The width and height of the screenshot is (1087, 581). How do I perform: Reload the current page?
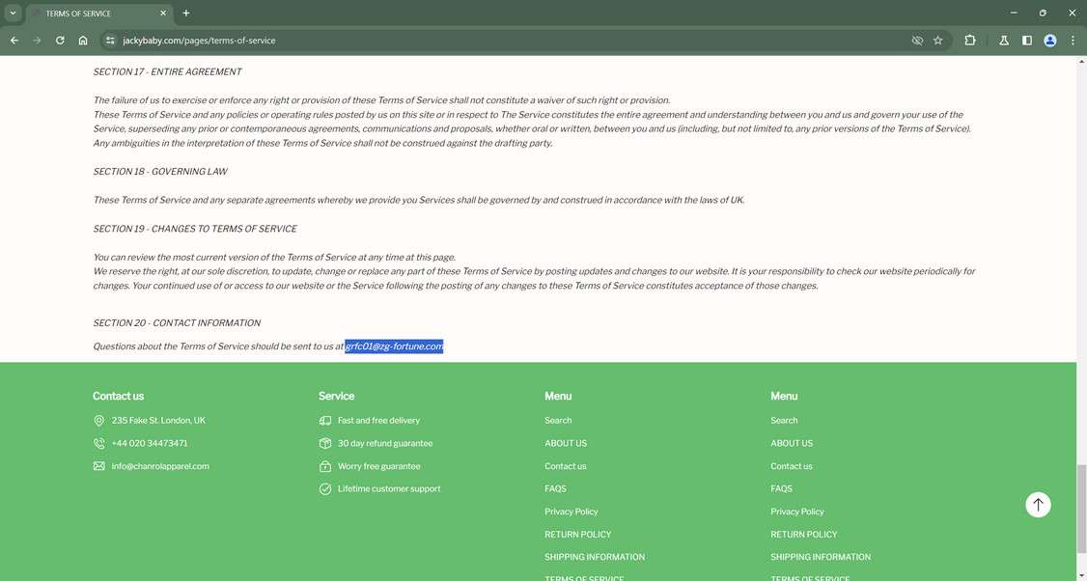point(60,41)
